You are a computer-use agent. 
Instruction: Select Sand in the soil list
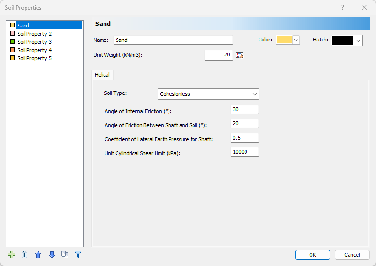50,26
